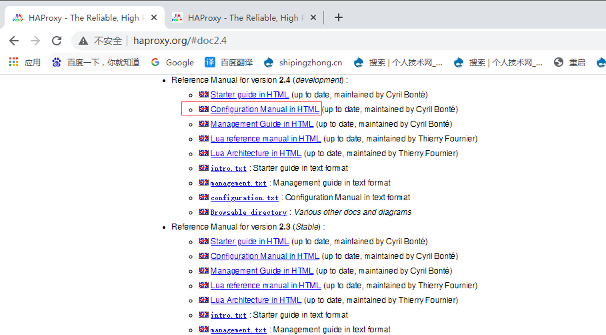Open version 2.3 Lua reference manual in HTML
This screenshot has height=335, width=606.
pyautogui.click(x=265, y=286)
